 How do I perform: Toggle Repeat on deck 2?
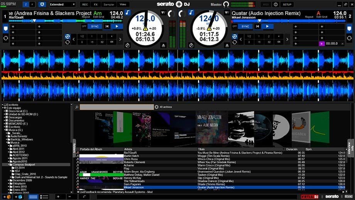pos(309,17)
